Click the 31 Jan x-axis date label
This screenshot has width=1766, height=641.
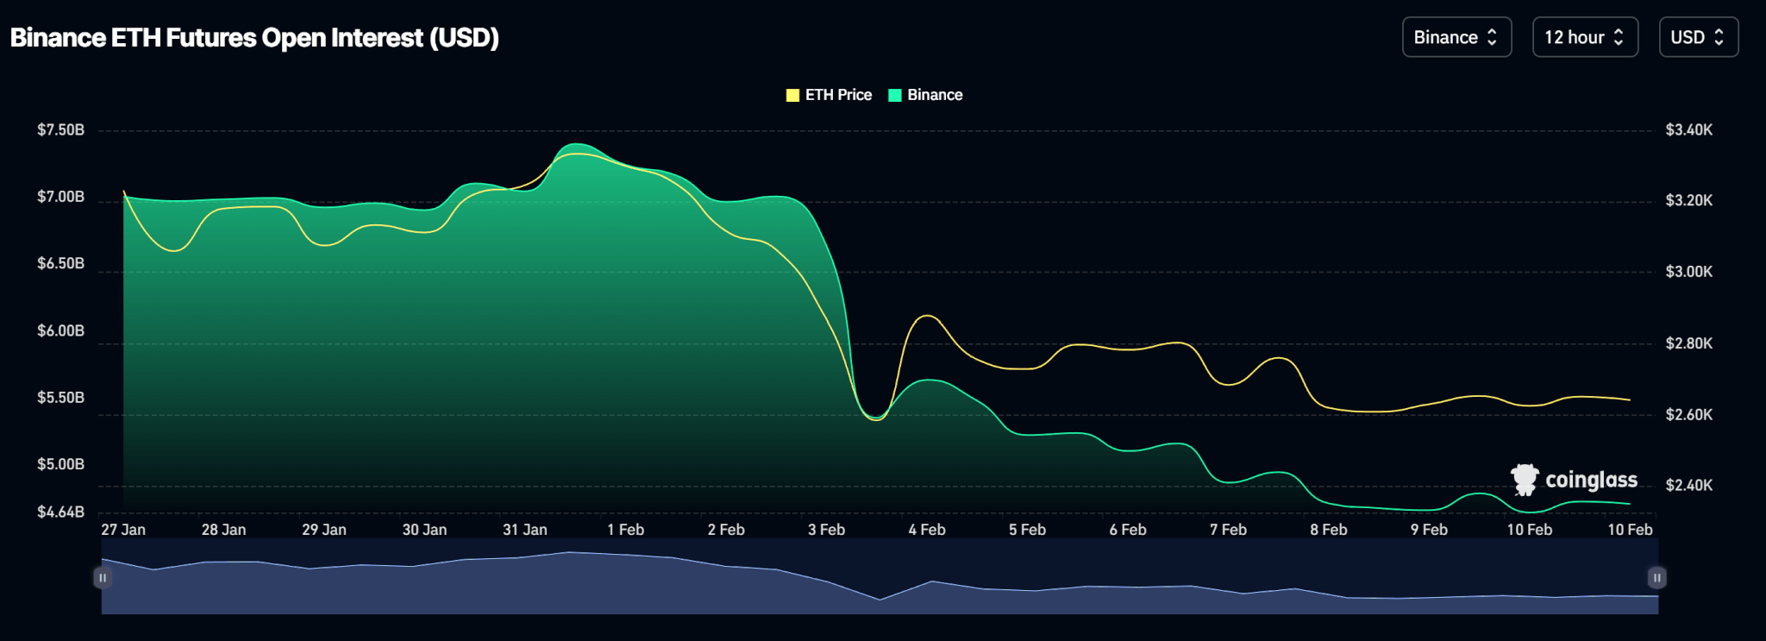click(x=524, y=530)
